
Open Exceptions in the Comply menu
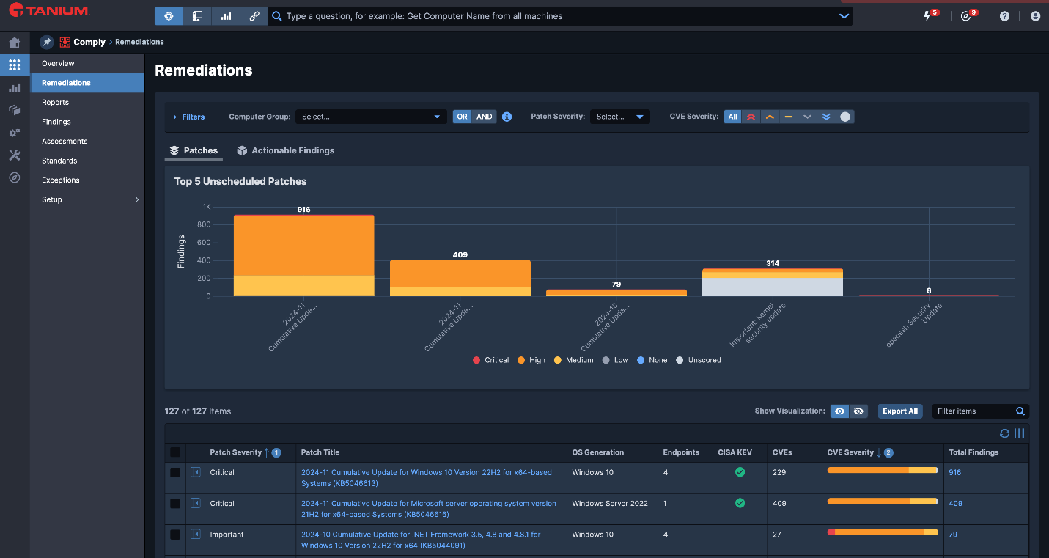88,180
